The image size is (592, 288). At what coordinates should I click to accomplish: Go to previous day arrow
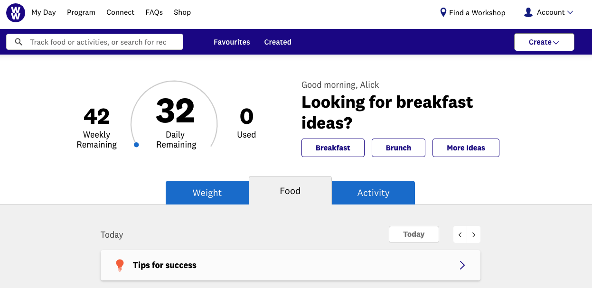click(460, 234)
